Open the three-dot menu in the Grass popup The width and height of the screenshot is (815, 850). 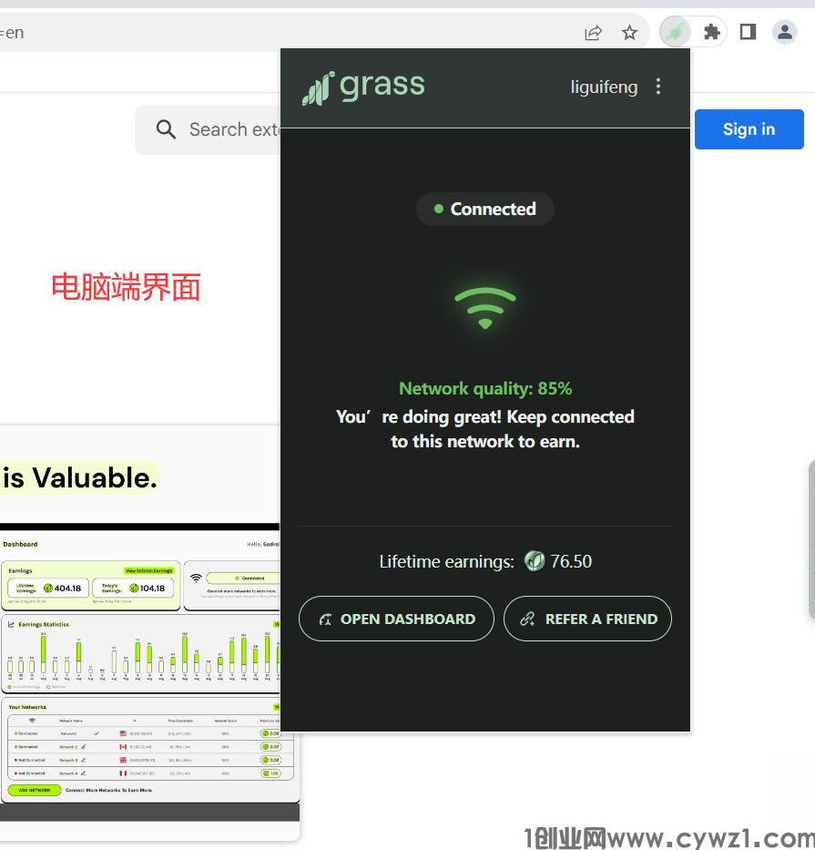click(x=658, y=87)
